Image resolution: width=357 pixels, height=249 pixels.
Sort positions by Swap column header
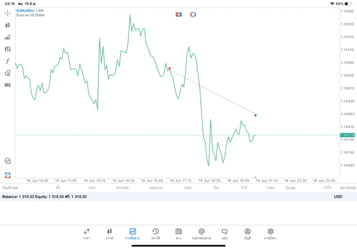click(x=291, y=188)
